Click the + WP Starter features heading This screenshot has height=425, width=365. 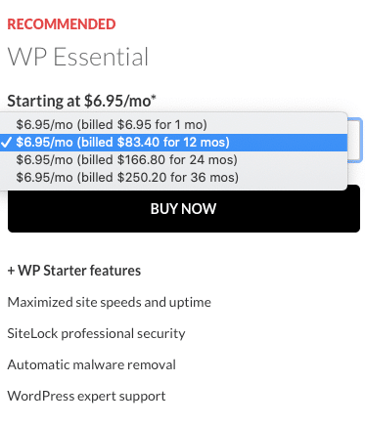coord(74,271)
